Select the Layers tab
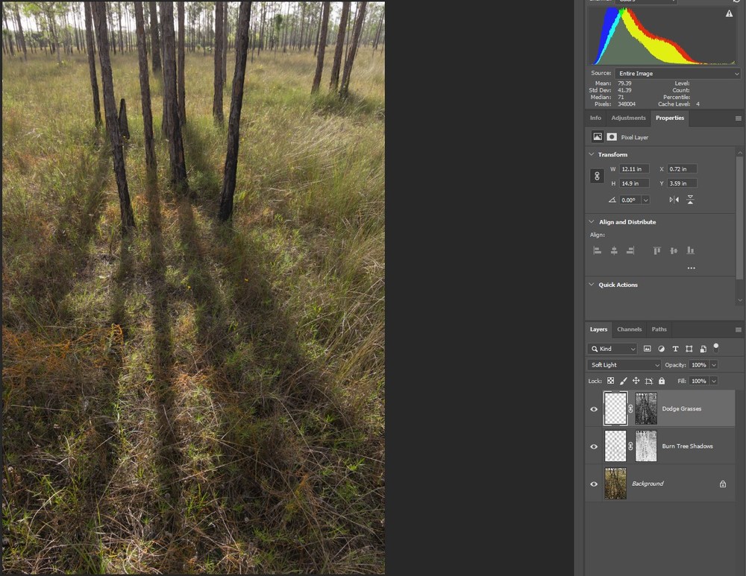Screen dimensions: 746x576 (598, 329)
